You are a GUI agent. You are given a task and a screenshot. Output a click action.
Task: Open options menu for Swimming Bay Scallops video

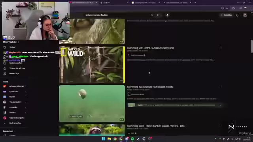(x=221, y=87)
